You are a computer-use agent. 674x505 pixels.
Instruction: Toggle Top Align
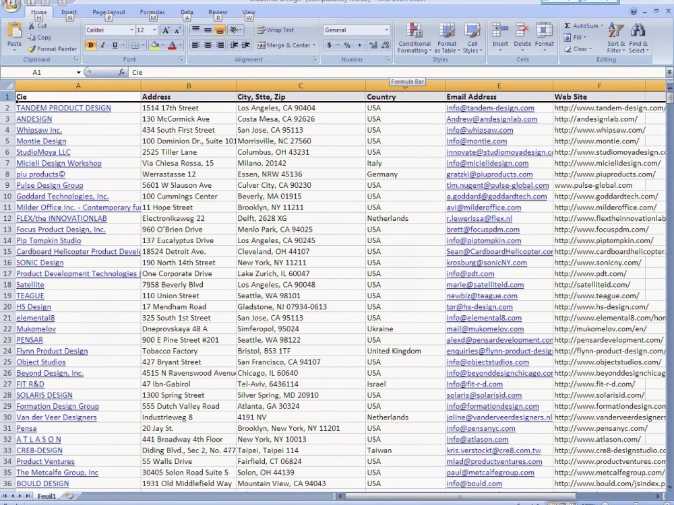pyautogui.click(x=195, y=30)
